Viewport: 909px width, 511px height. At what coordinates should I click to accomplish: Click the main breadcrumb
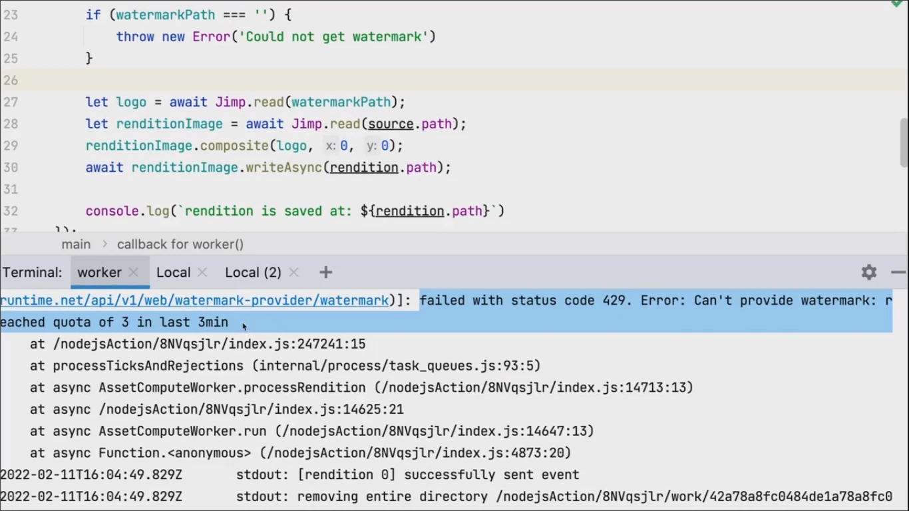pyautogui.click(x=76, y=244)
